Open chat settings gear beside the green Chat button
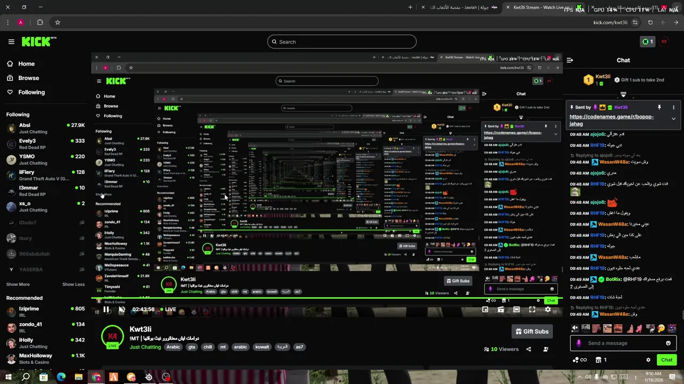This screenshot has width=684, height=384. tap(648, 360)
